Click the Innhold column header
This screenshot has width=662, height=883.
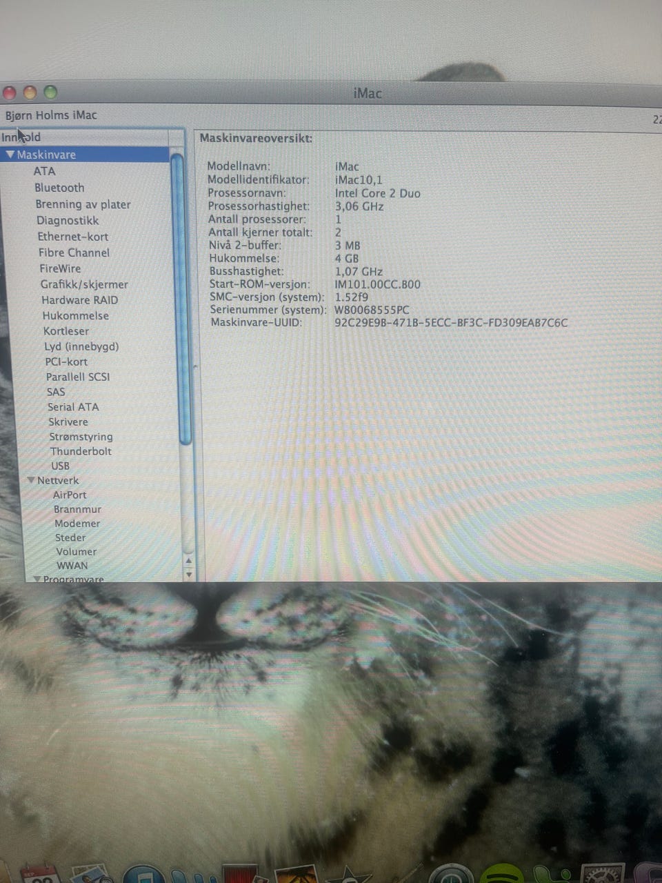click(84, 137)
